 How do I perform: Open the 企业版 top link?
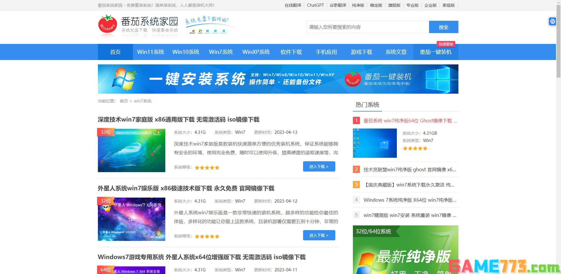coord(431,5)
